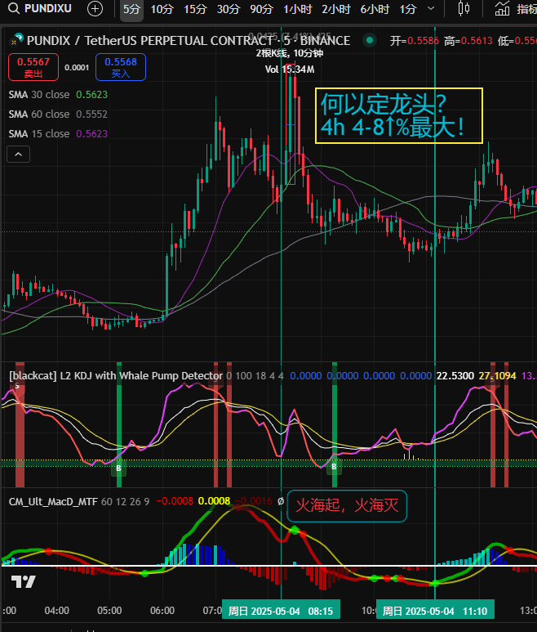Click the 08:15 time axis label
The image size is (537, 632).
281,611
